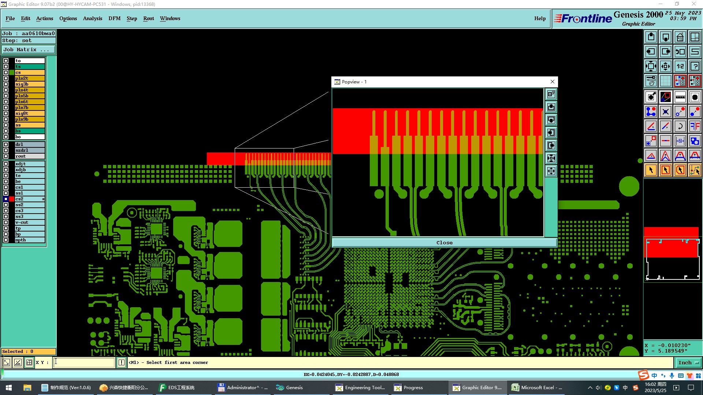703x395 pixels.
Task: Open the Inch units dropdown
Action: 689,362
